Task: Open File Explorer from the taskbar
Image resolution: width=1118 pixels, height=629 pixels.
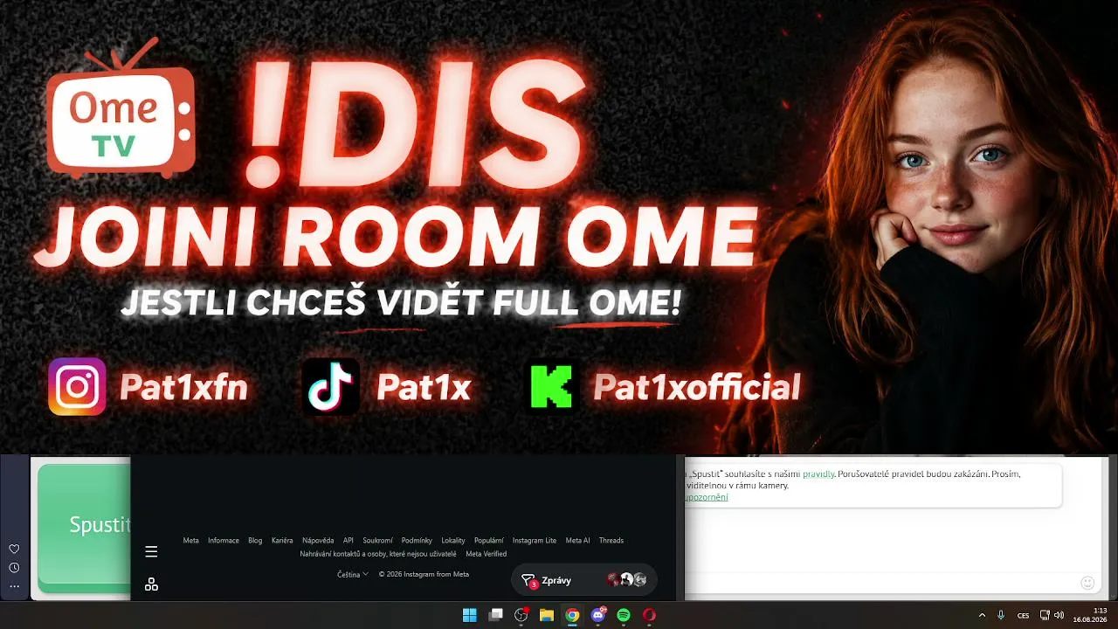Action: (x=547, y=615)
